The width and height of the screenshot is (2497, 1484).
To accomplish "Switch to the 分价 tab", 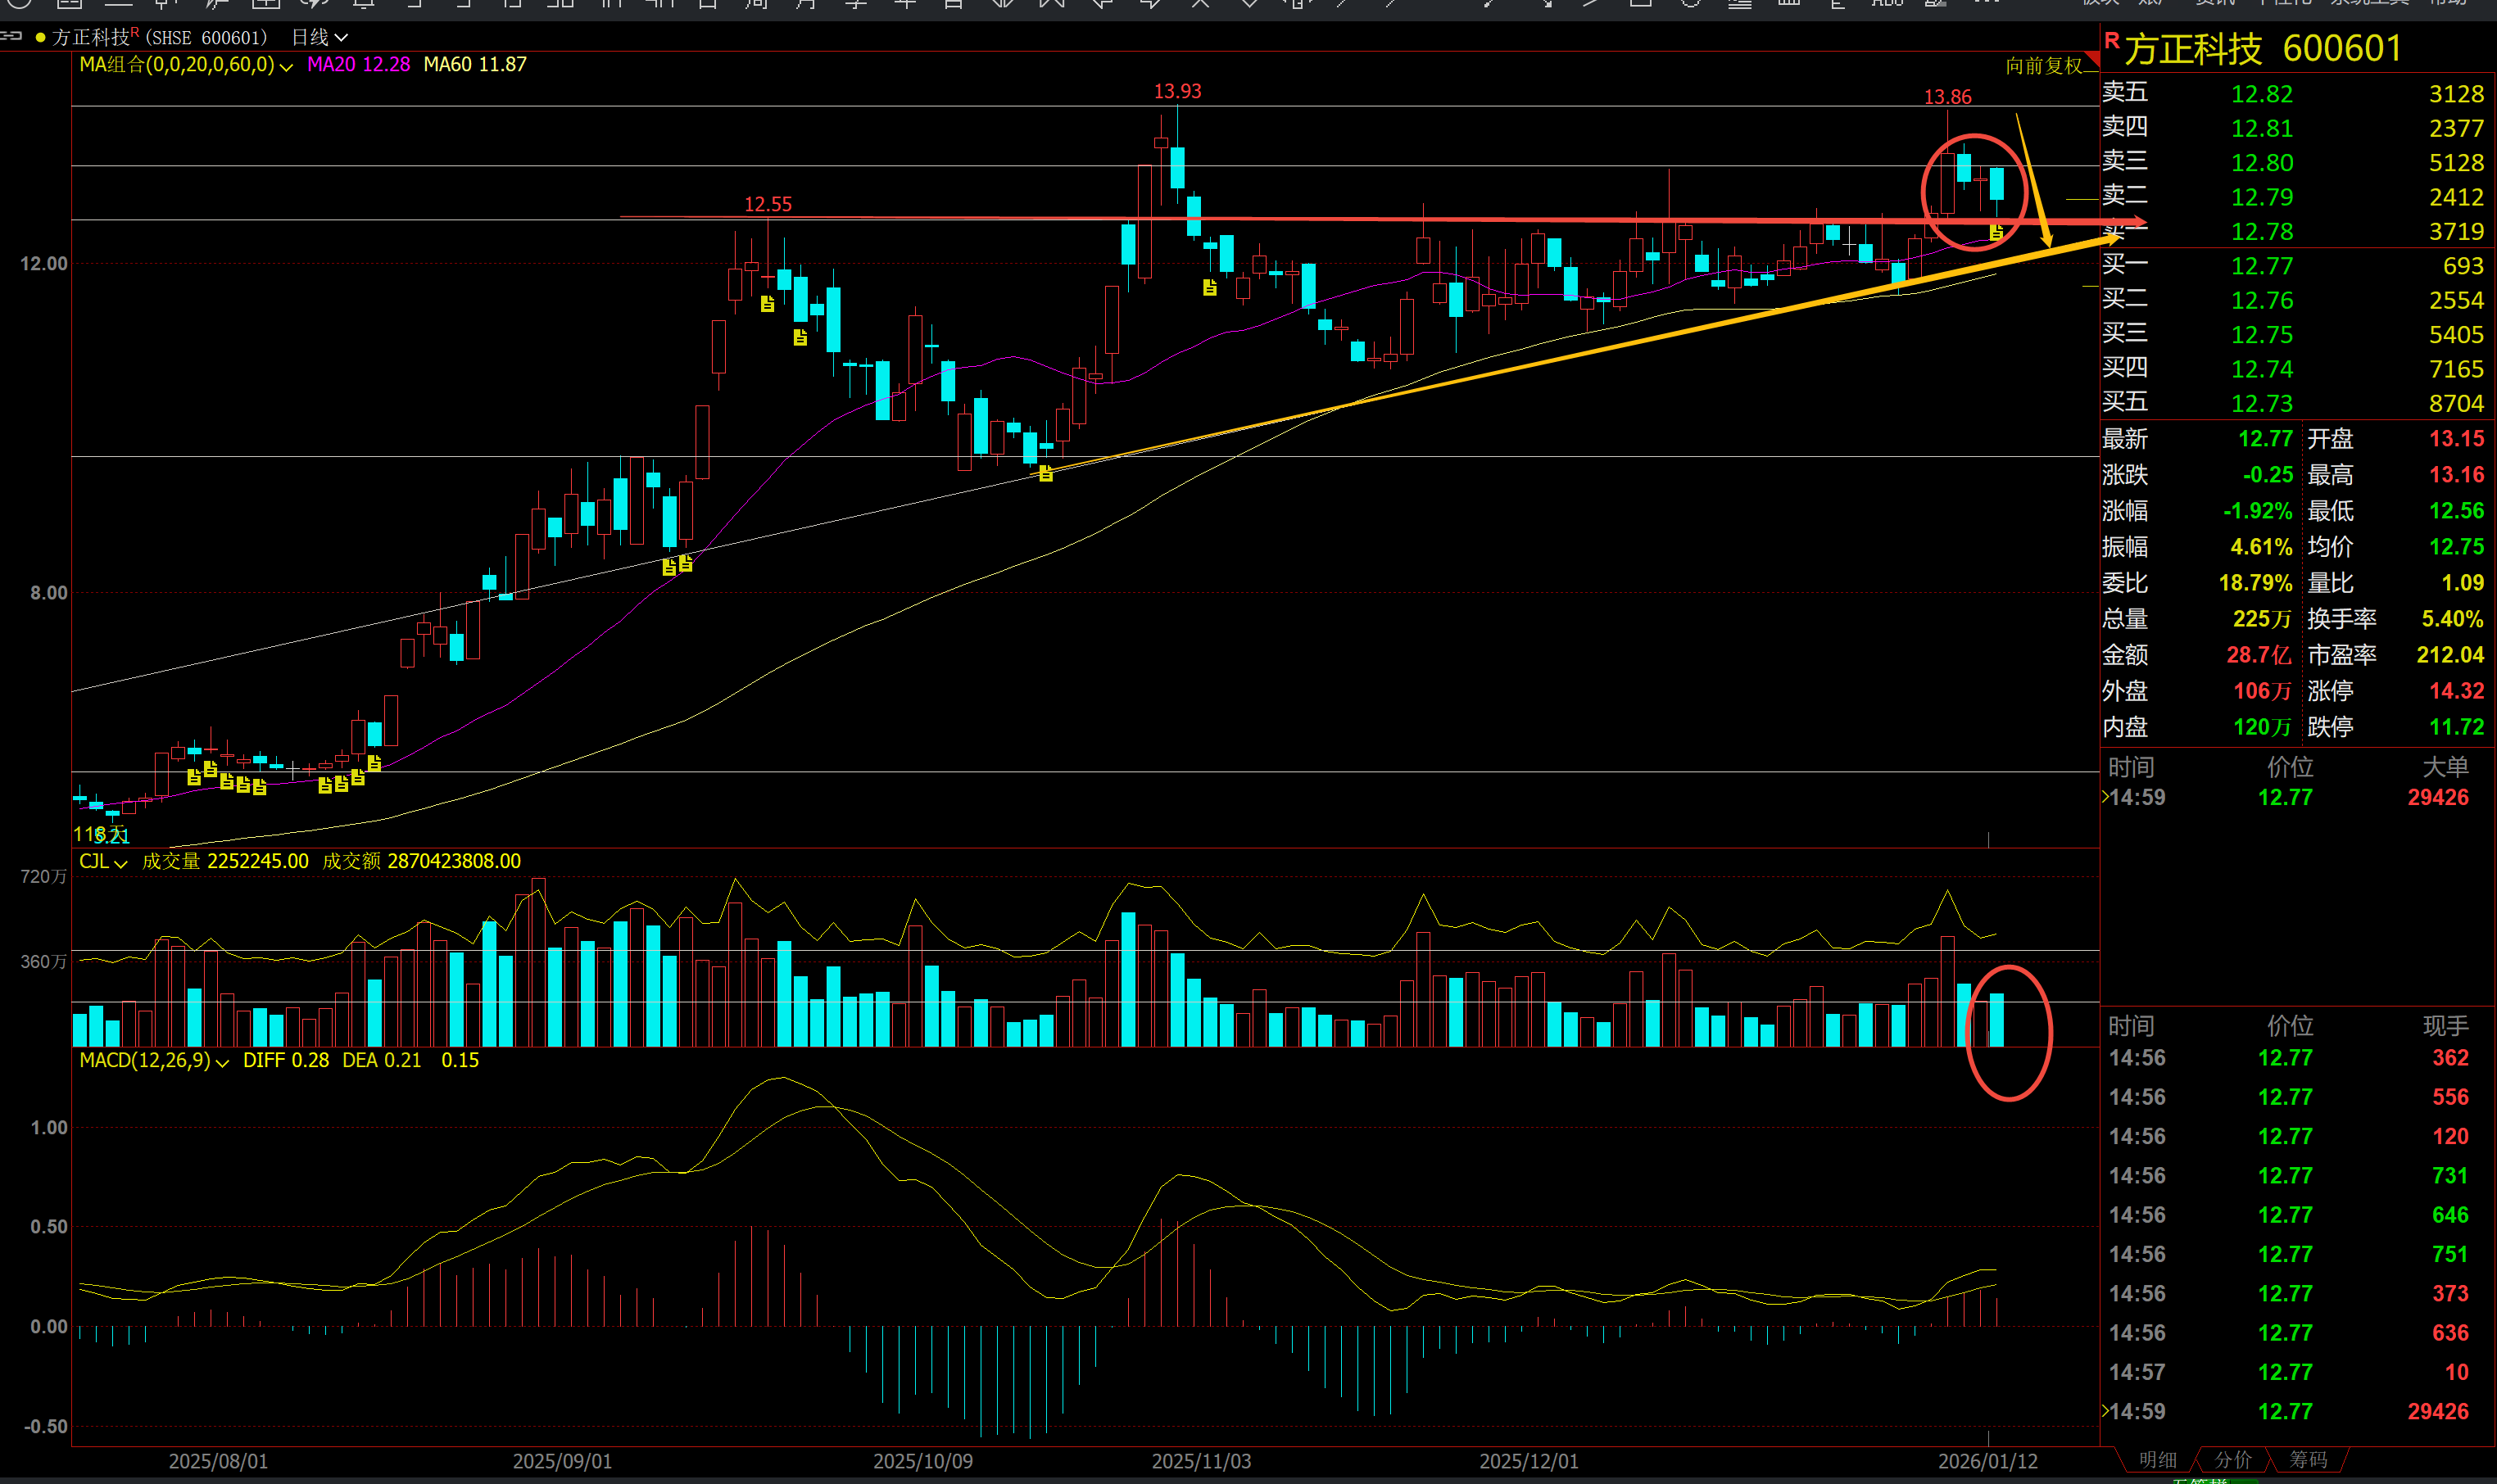I will click(2232, 1460).
